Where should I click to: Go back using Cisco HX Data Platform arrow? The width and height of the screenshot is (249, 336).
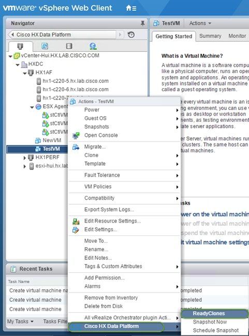[x=12, y=35]
